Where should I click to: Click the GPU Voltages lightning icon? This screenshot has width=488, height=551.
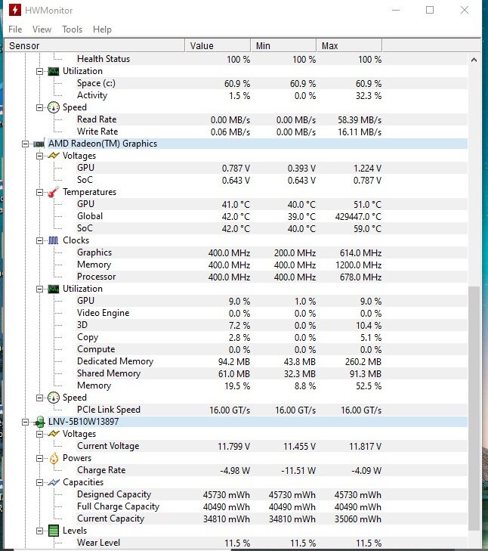54,156
